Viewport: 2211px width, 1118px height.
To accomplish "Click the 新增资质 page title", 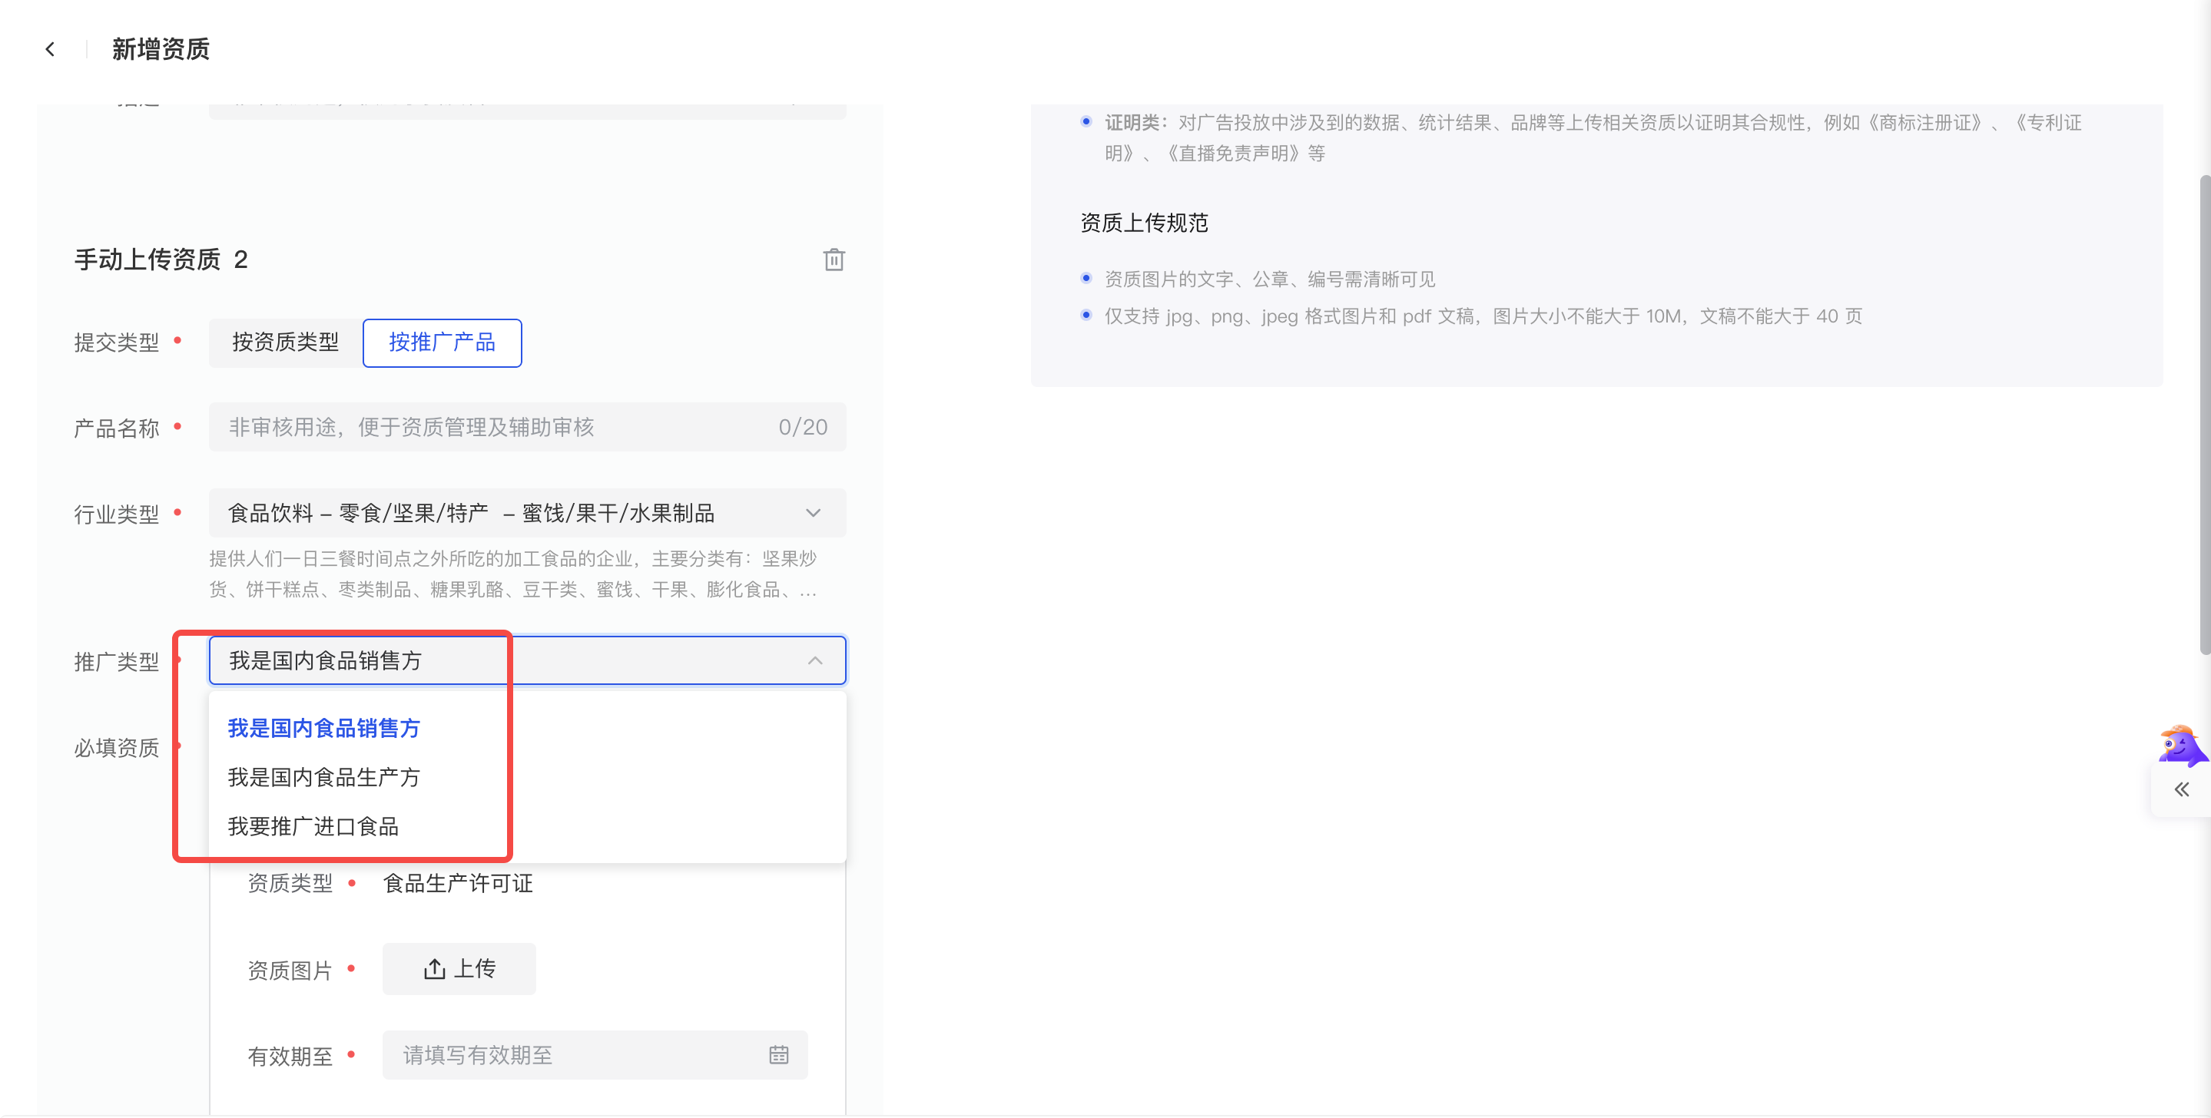I will 161,50.
